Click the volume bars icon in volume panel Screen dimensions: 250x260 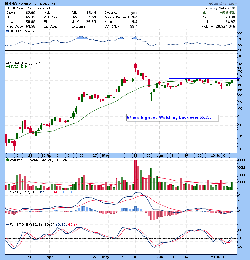coord(7,160)
